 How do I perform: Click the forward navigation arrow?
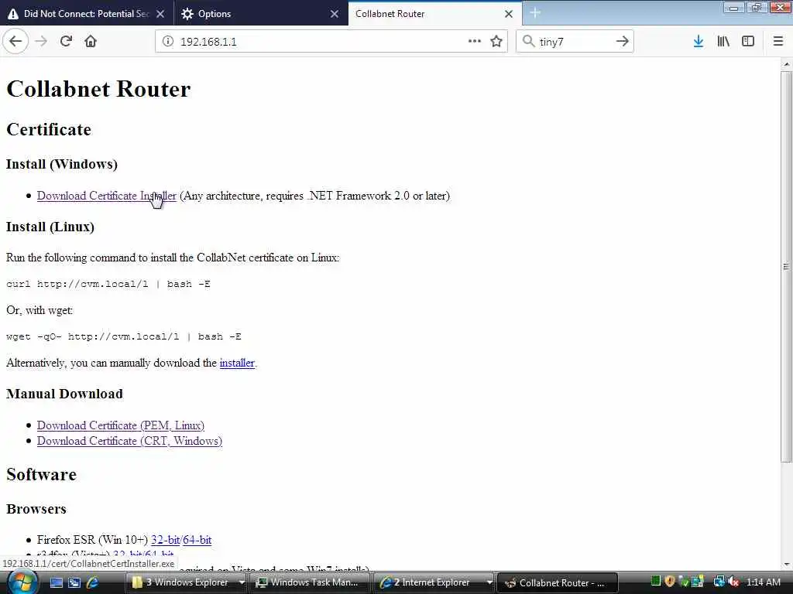(41, 42)
